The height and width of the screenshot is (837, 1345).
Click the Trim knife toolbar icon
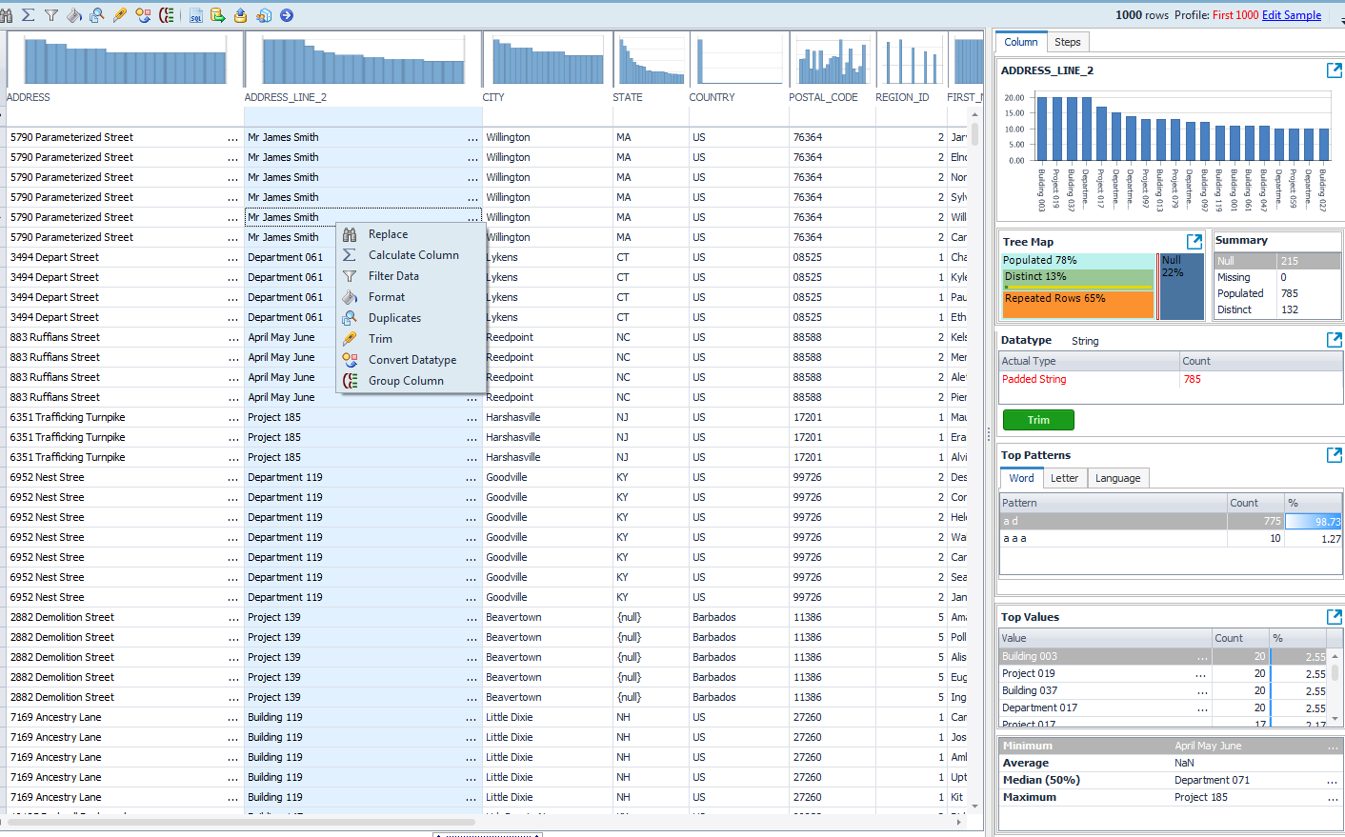(120, 14)
